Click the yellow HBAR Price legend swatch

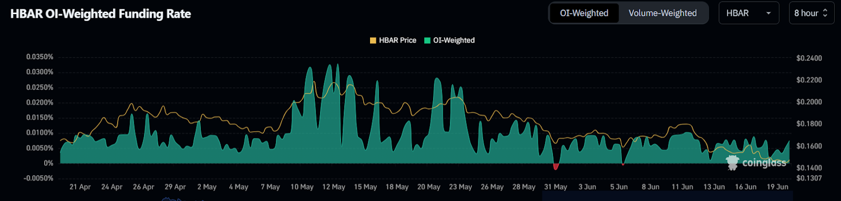coord(373,40)
